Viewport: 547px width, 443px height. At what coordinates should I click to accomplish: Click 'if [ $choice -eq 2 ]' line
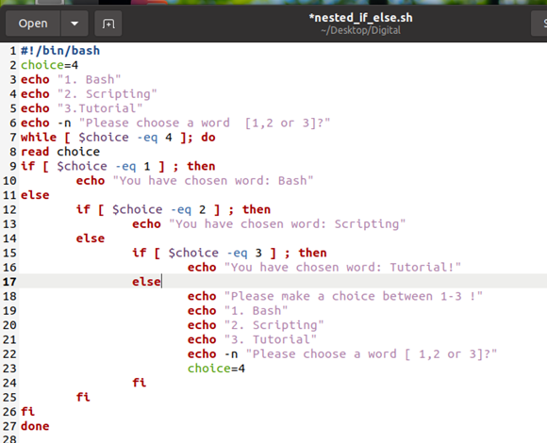174,209
